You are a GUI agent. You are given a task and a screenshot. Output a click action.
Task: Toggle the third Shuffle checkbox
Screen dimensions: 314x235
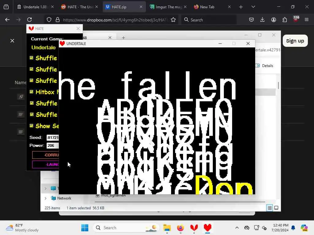(x=32, y=80)
